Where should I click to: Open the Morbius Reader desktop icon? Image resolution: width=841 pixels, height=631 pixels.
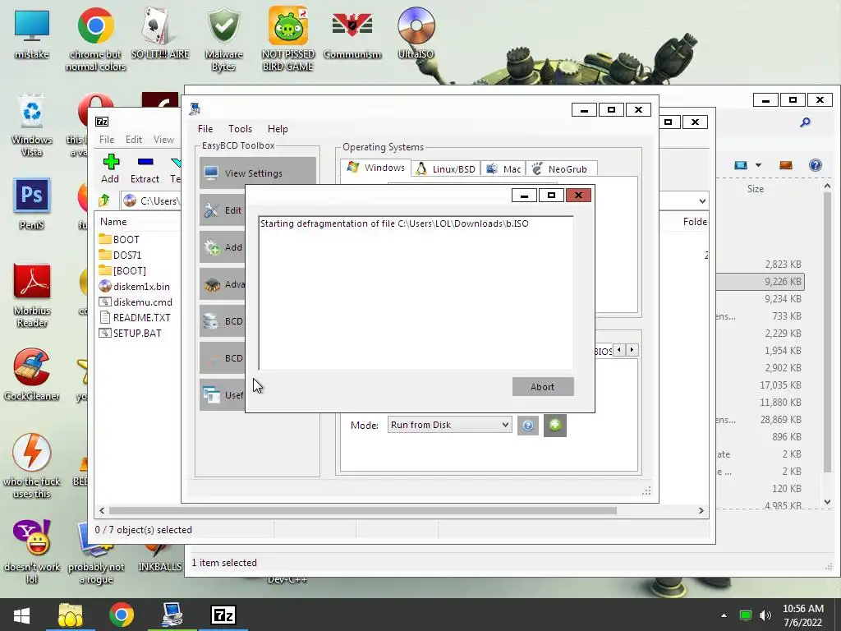click(x=32, y=295)
